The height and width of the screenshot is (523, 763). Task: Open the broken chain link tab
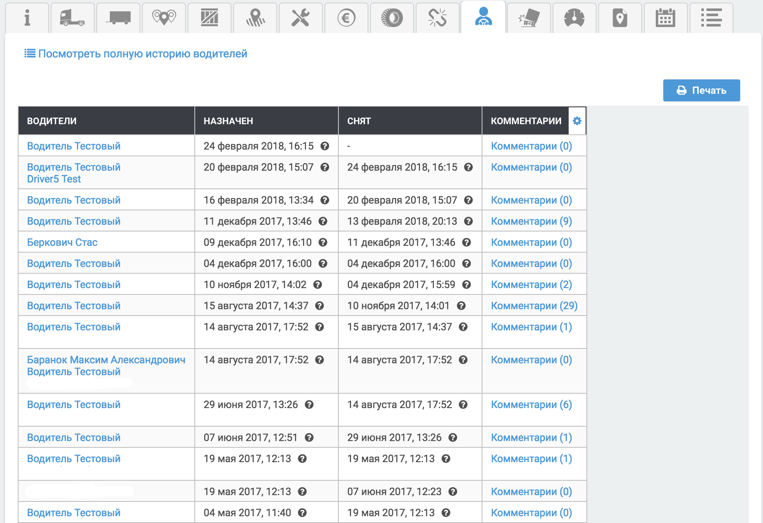click(437, 18)
